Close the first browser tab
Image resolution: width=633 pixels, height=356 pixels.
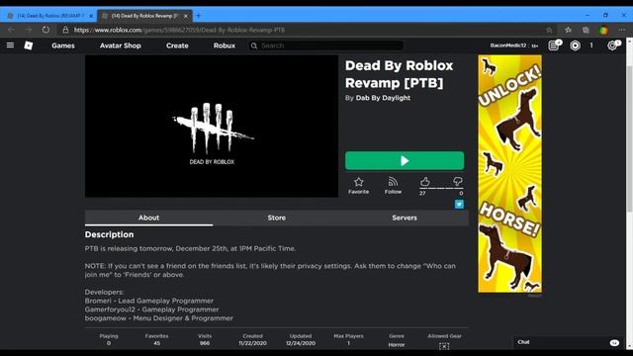pos(91,16)
